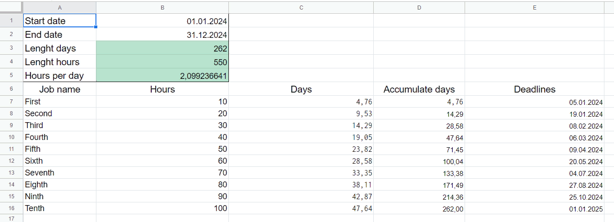
Task: Click the Job name header cell
Action: coord(59,89)
